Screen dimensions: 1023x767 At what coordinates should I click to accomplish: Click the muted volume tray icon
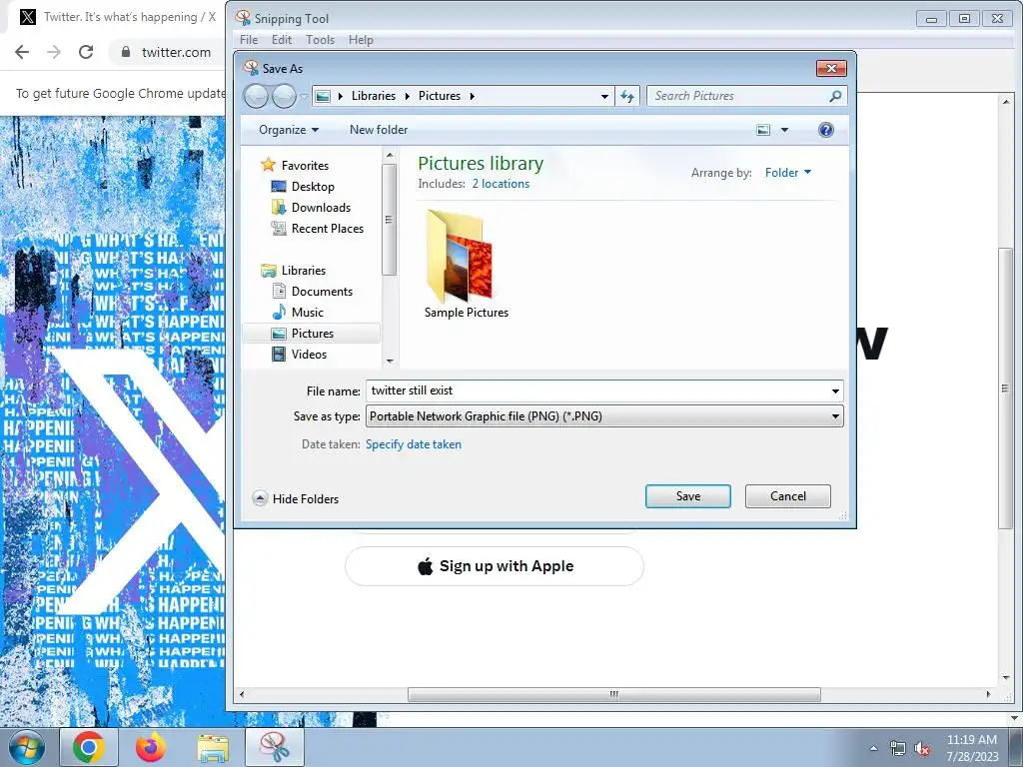922,748
